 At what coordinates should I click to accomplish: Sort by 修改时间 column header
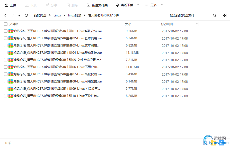tap(167, 24)
